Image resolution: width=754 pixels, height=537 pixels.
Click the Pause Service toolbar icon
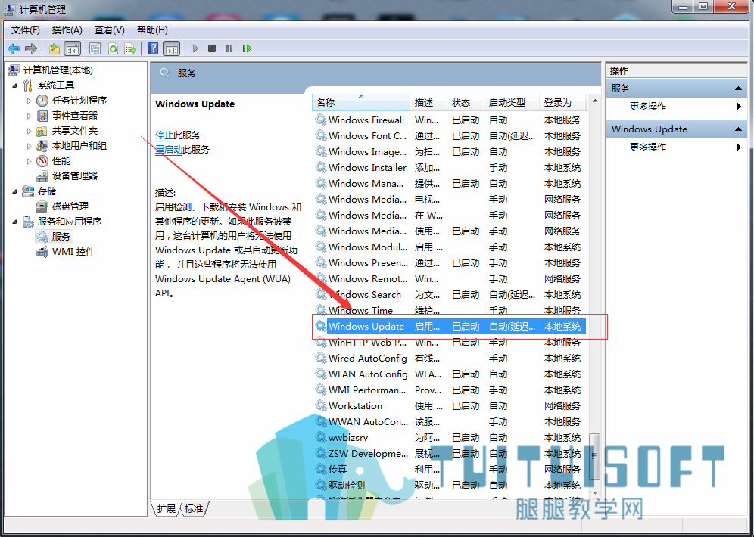229,48
